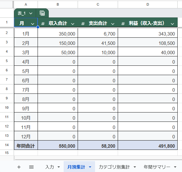Screen dimensions: 182x172
Task: Select row 15 header
Action: pyautogui.click(x=7, y=153)
